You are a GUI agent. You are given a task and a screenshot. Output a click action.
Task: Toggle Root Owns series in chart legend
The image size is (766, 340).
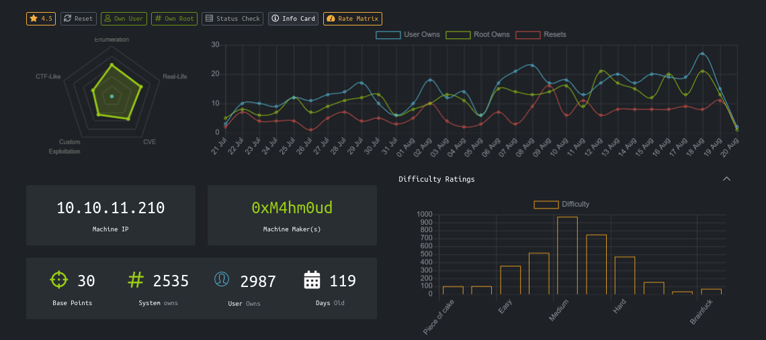pyautogui.click(x=478, y=34)
